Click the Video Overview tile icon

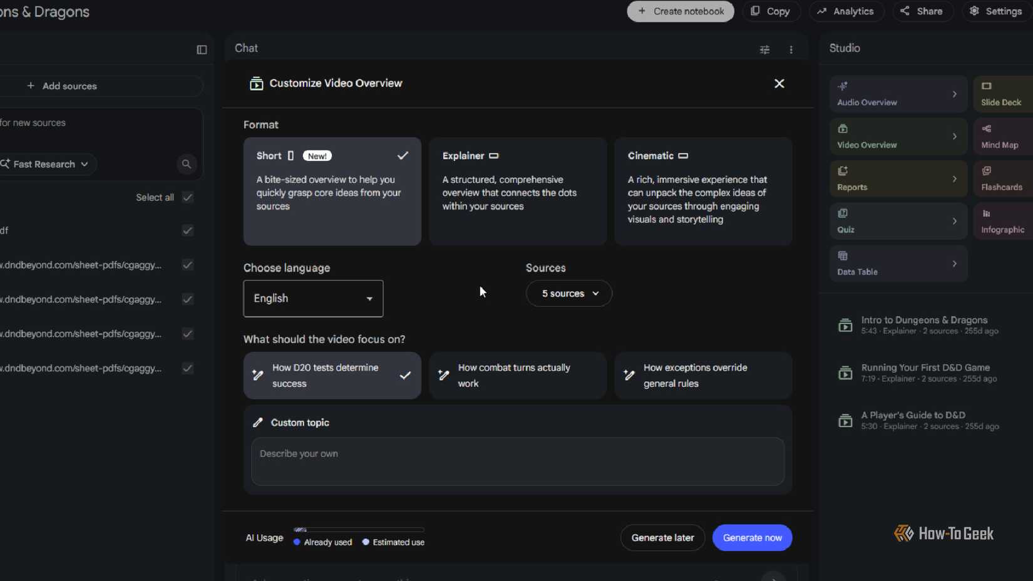[x=843, y=128]
